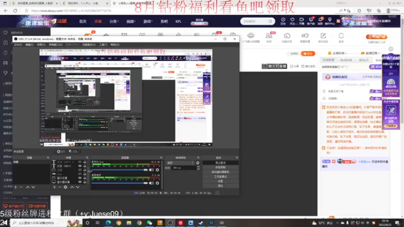This screenshot has width=404, height=227.
Task: Open desktop audio track settings gear
Action: click(158, 183)
